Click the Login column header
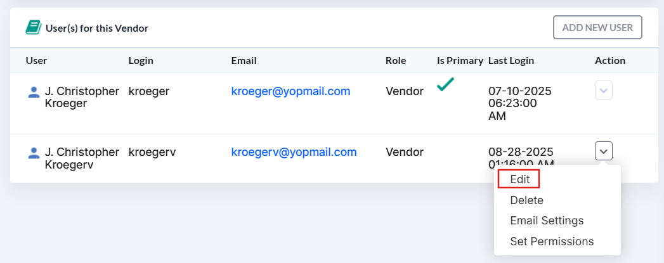 coord(141,60)
